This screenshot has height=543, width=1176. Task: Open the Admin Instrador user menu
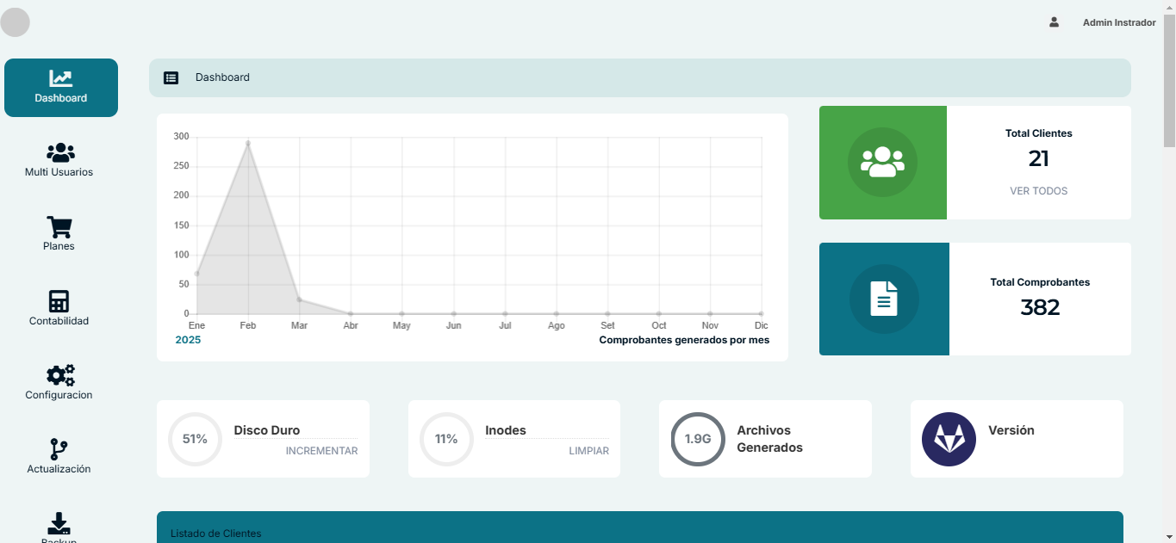tap(1118, 23)
